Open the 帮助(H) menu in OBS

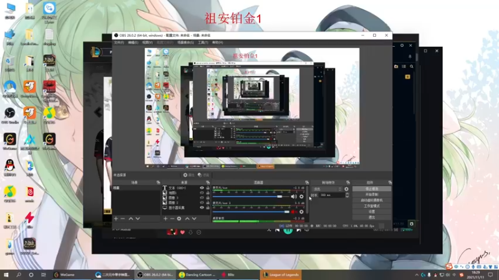pos(217,42)
